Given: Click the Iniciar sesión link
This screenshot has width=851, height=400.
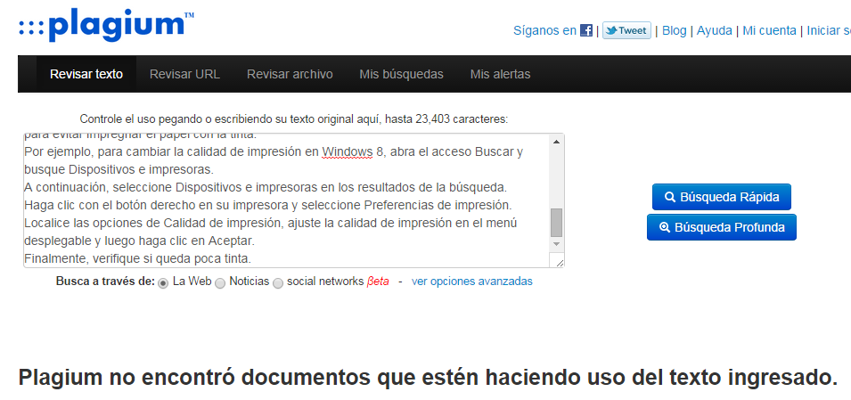Looking at the screenshot, I should tap(829, 30).
